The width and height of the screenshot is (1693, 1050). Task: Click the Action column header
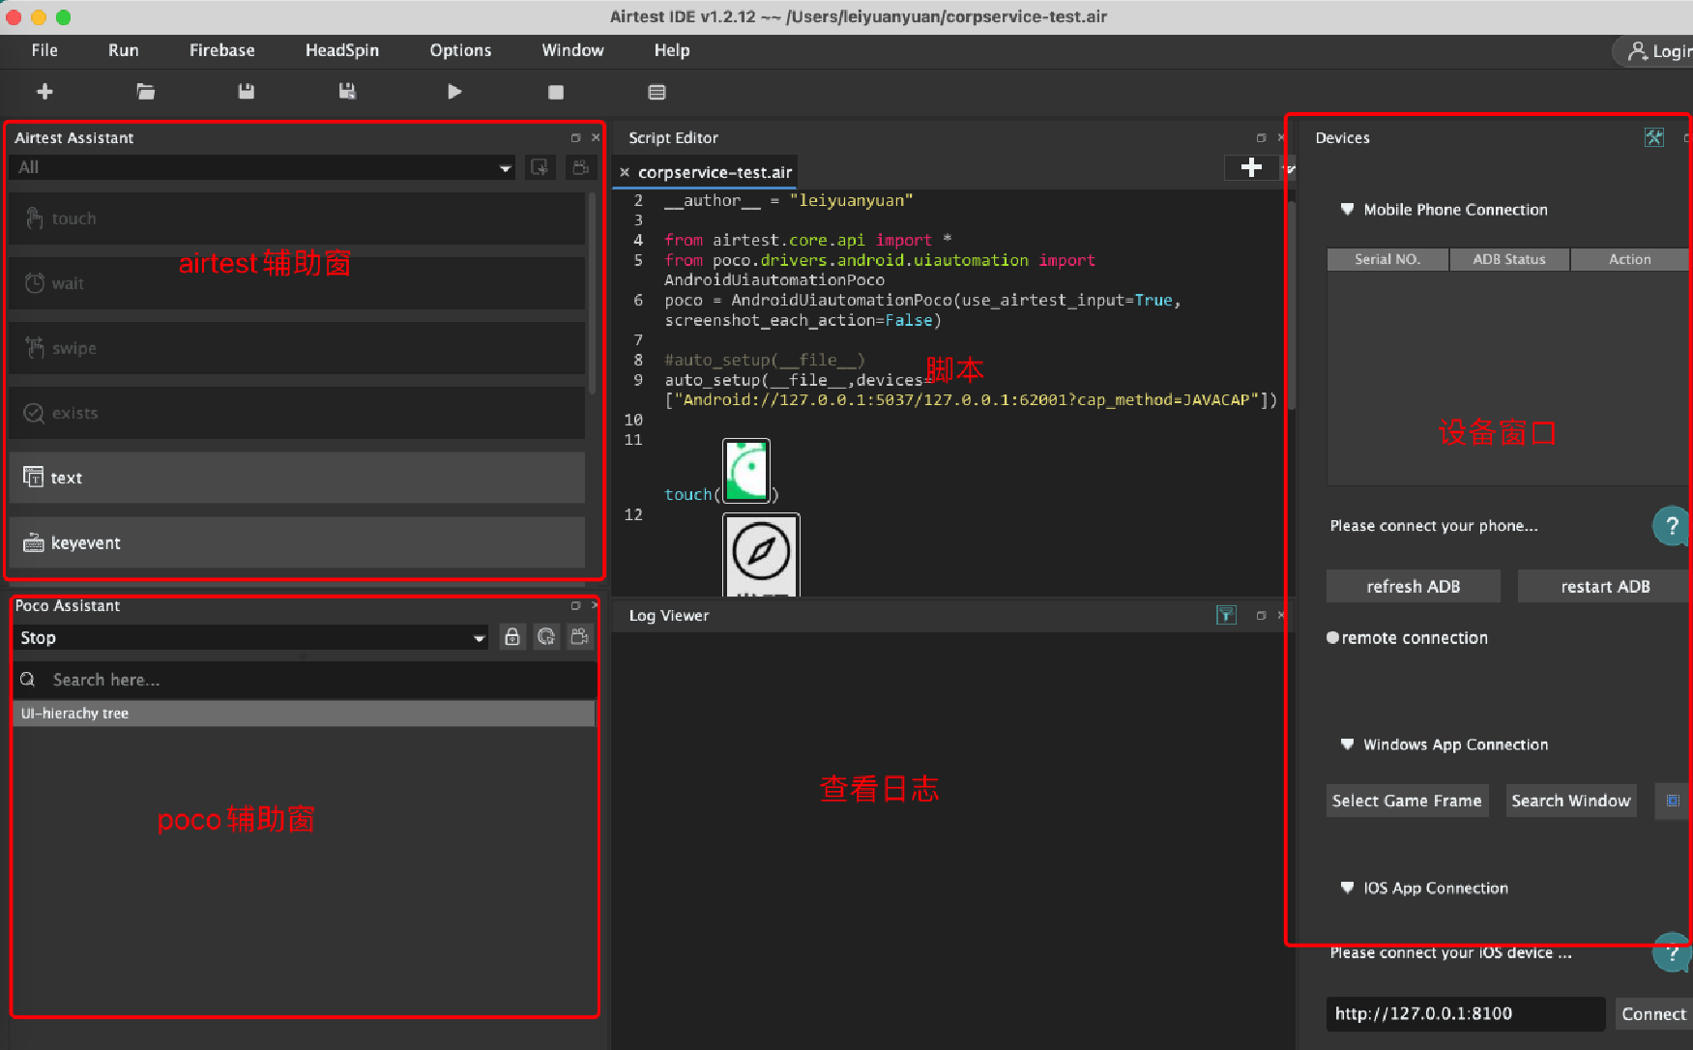1630,259
